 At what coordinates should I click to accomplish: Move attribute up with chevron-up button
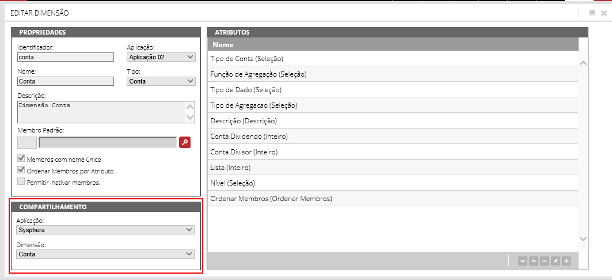534,260
